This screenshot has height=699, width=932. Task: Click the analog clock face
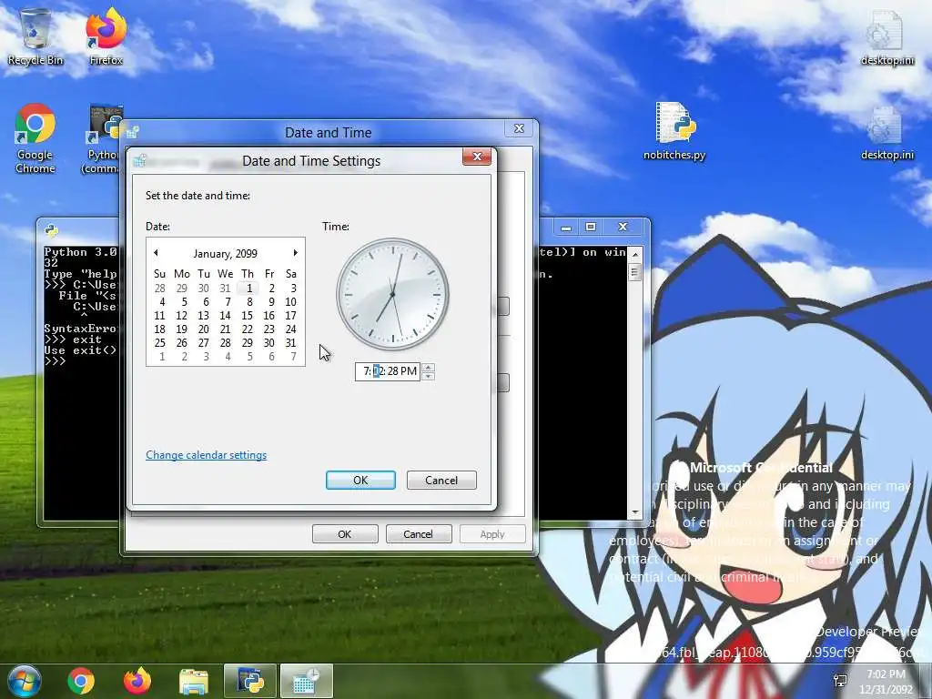coord(392,294)
